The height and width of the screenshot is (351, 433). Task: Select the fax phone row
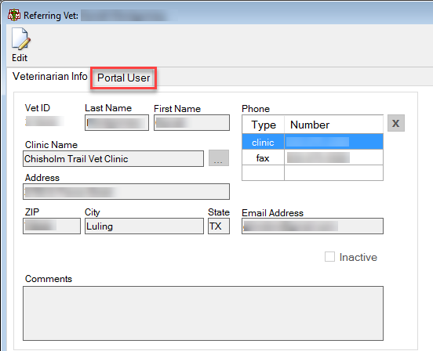click(313, 157)
